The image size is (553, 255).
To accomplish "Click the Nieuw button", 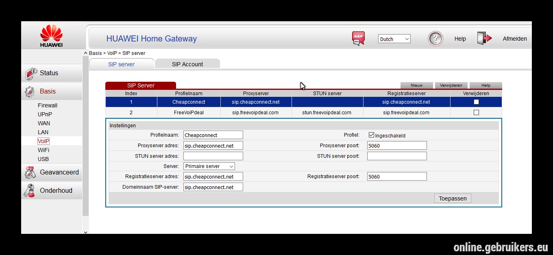I will click(x=416, y=85).
